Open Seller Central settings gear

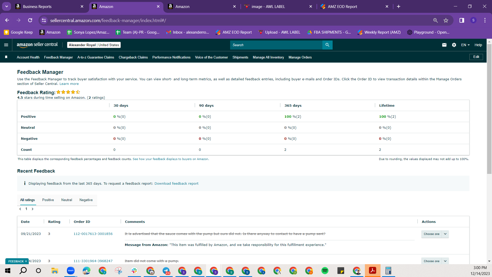tap(454, 45)
